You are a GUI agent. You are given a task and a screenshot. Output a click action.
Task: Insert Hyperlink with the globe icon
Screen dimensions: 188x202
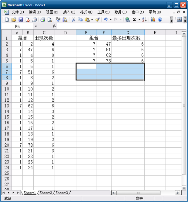point(128,19)
